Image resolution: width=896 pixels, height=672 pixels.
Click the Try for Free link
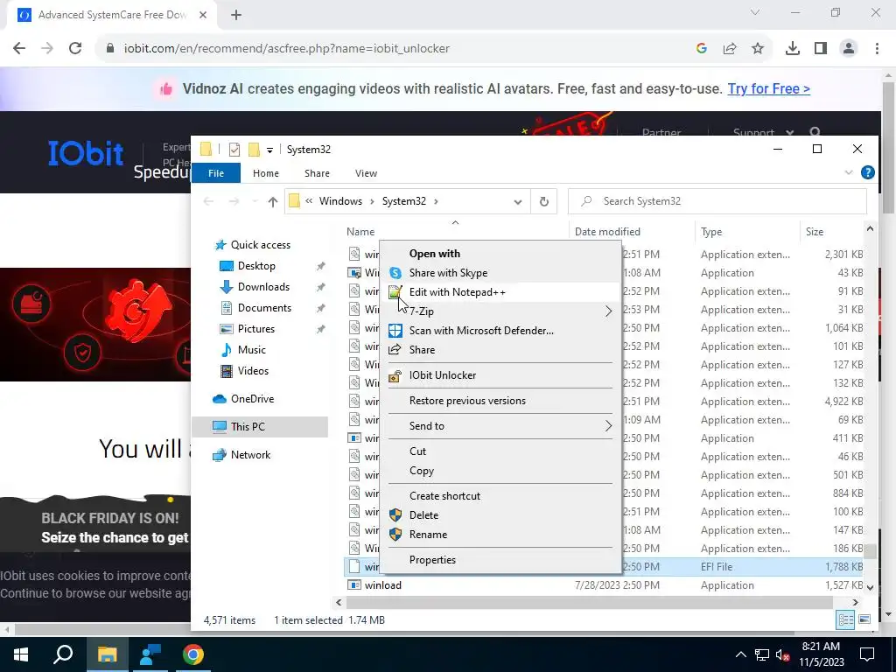click(x=768, y=88)
